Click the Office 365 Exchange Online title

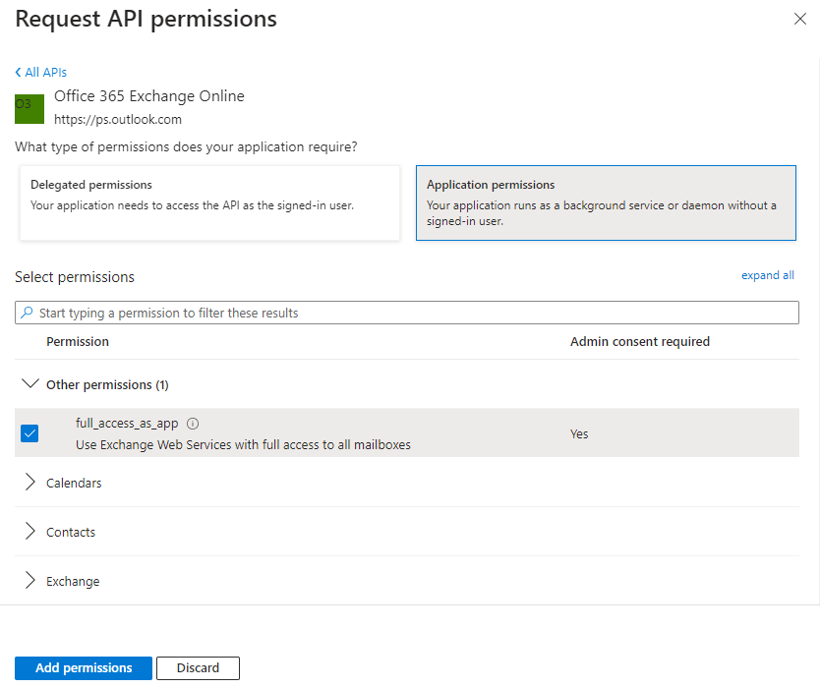[149, 96]
